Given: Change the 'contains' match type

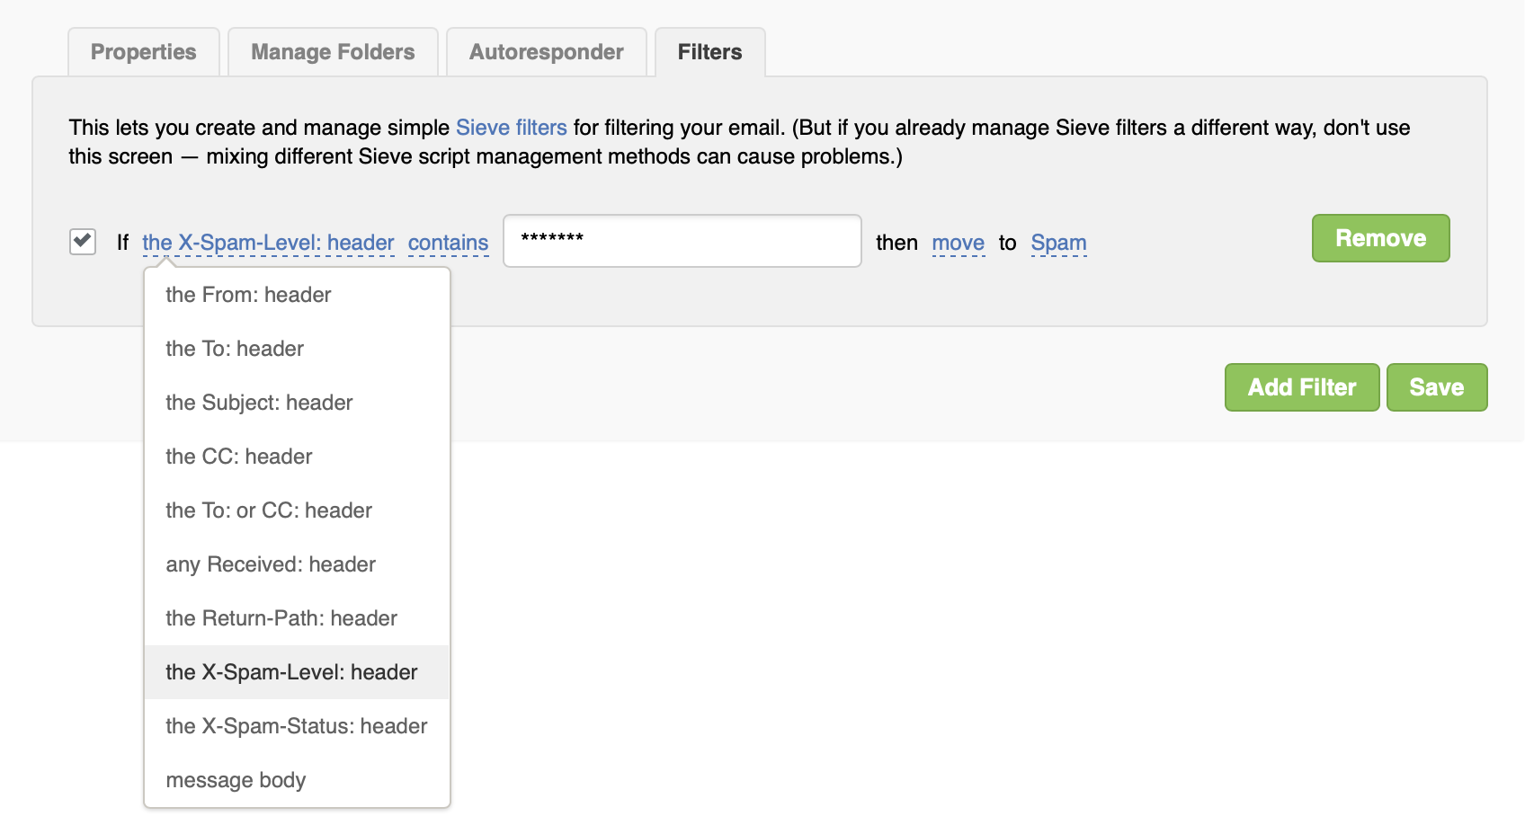Looking at the screenshot, I should (x=448, y=243).
